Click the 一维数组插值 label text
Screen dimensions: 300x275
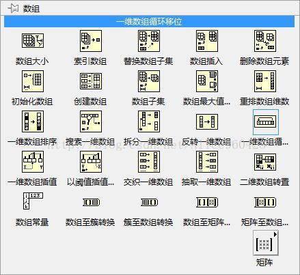pyautogui.click(x=32, y=182)
